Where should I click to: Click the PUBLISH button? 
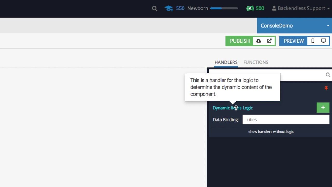click(x=240, y=41)
